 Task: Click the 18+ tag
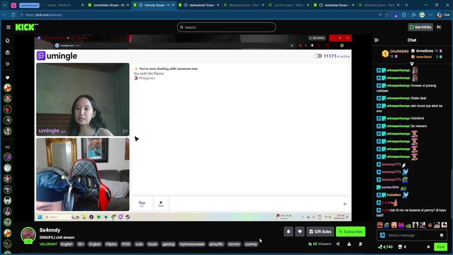[x=81, y=244]
